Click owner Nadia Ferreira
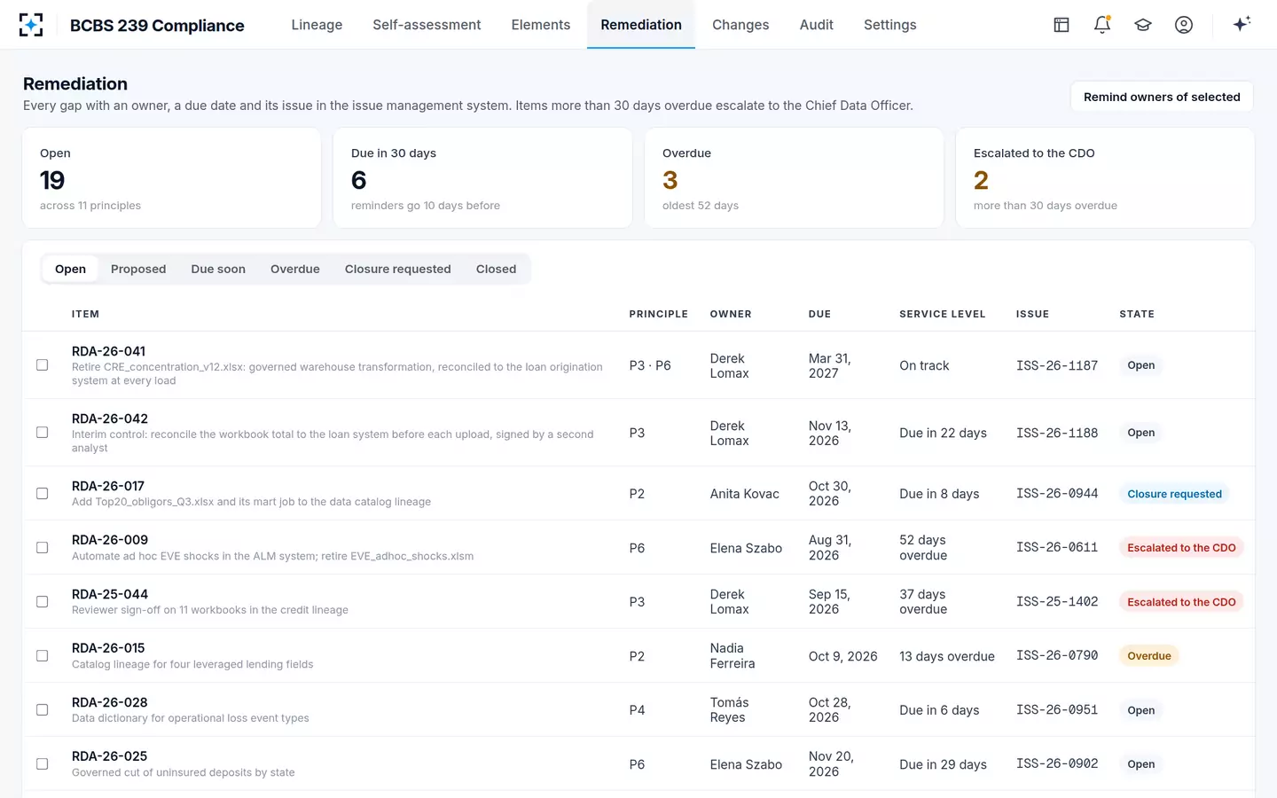Viewport: 1277px width, 798px height. 733,656
